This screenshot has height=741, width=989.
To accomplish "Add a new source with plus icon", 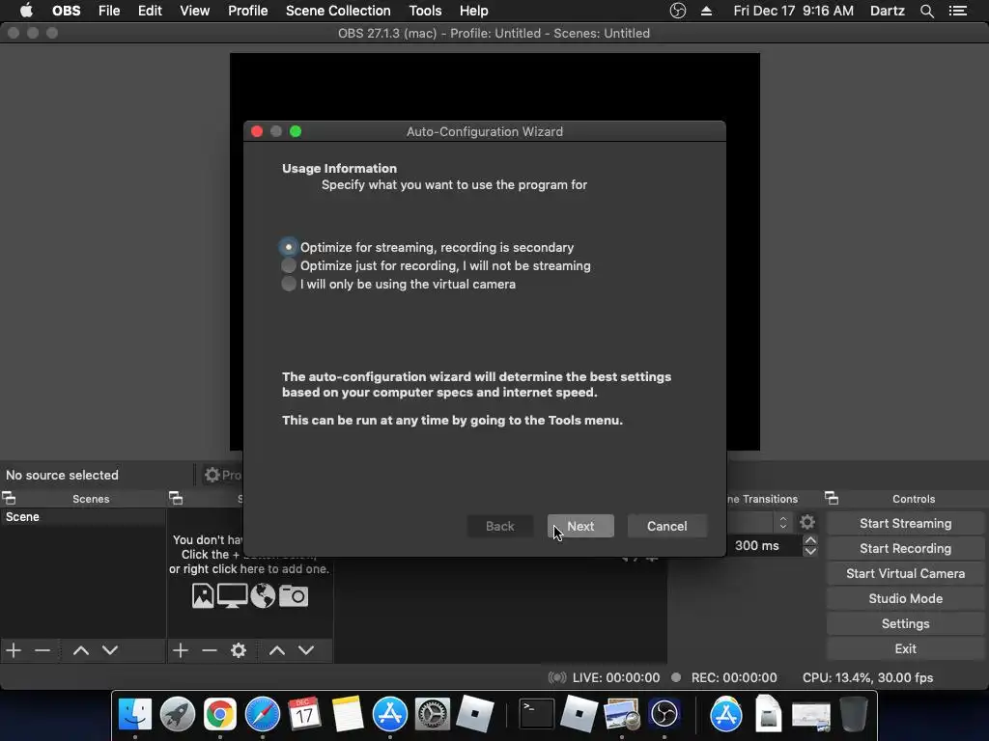I will (181, 650).
